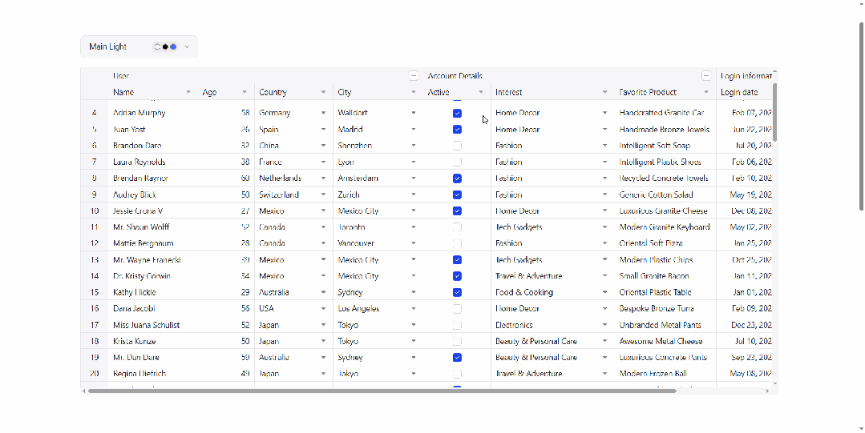Open City dropdown for Vancouver cell

[x=413, y=243]
